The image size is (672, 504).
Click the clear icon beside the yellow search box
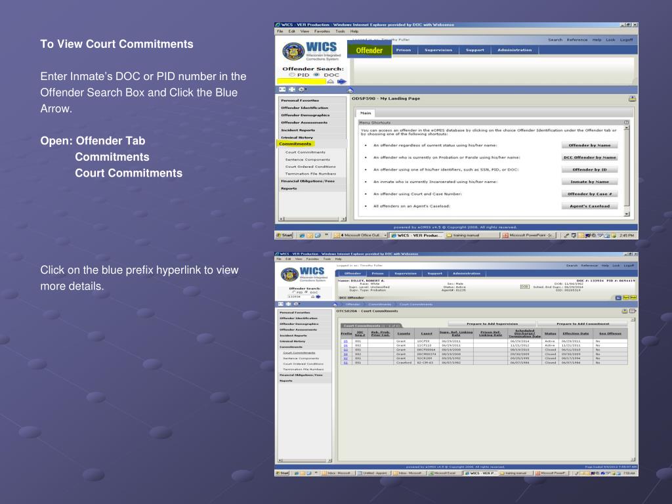point(331,81)
